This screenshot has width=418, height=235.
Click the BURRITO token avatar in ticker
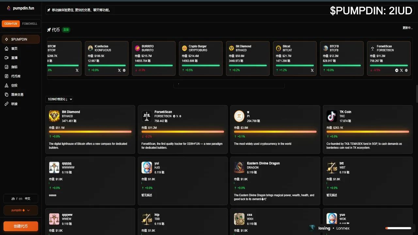[137, 48]
